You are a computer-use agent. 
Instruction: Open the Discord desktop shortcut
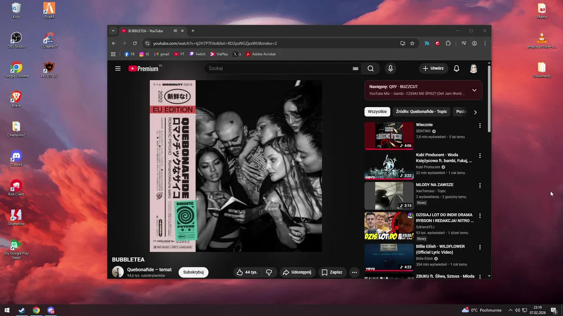16,158
